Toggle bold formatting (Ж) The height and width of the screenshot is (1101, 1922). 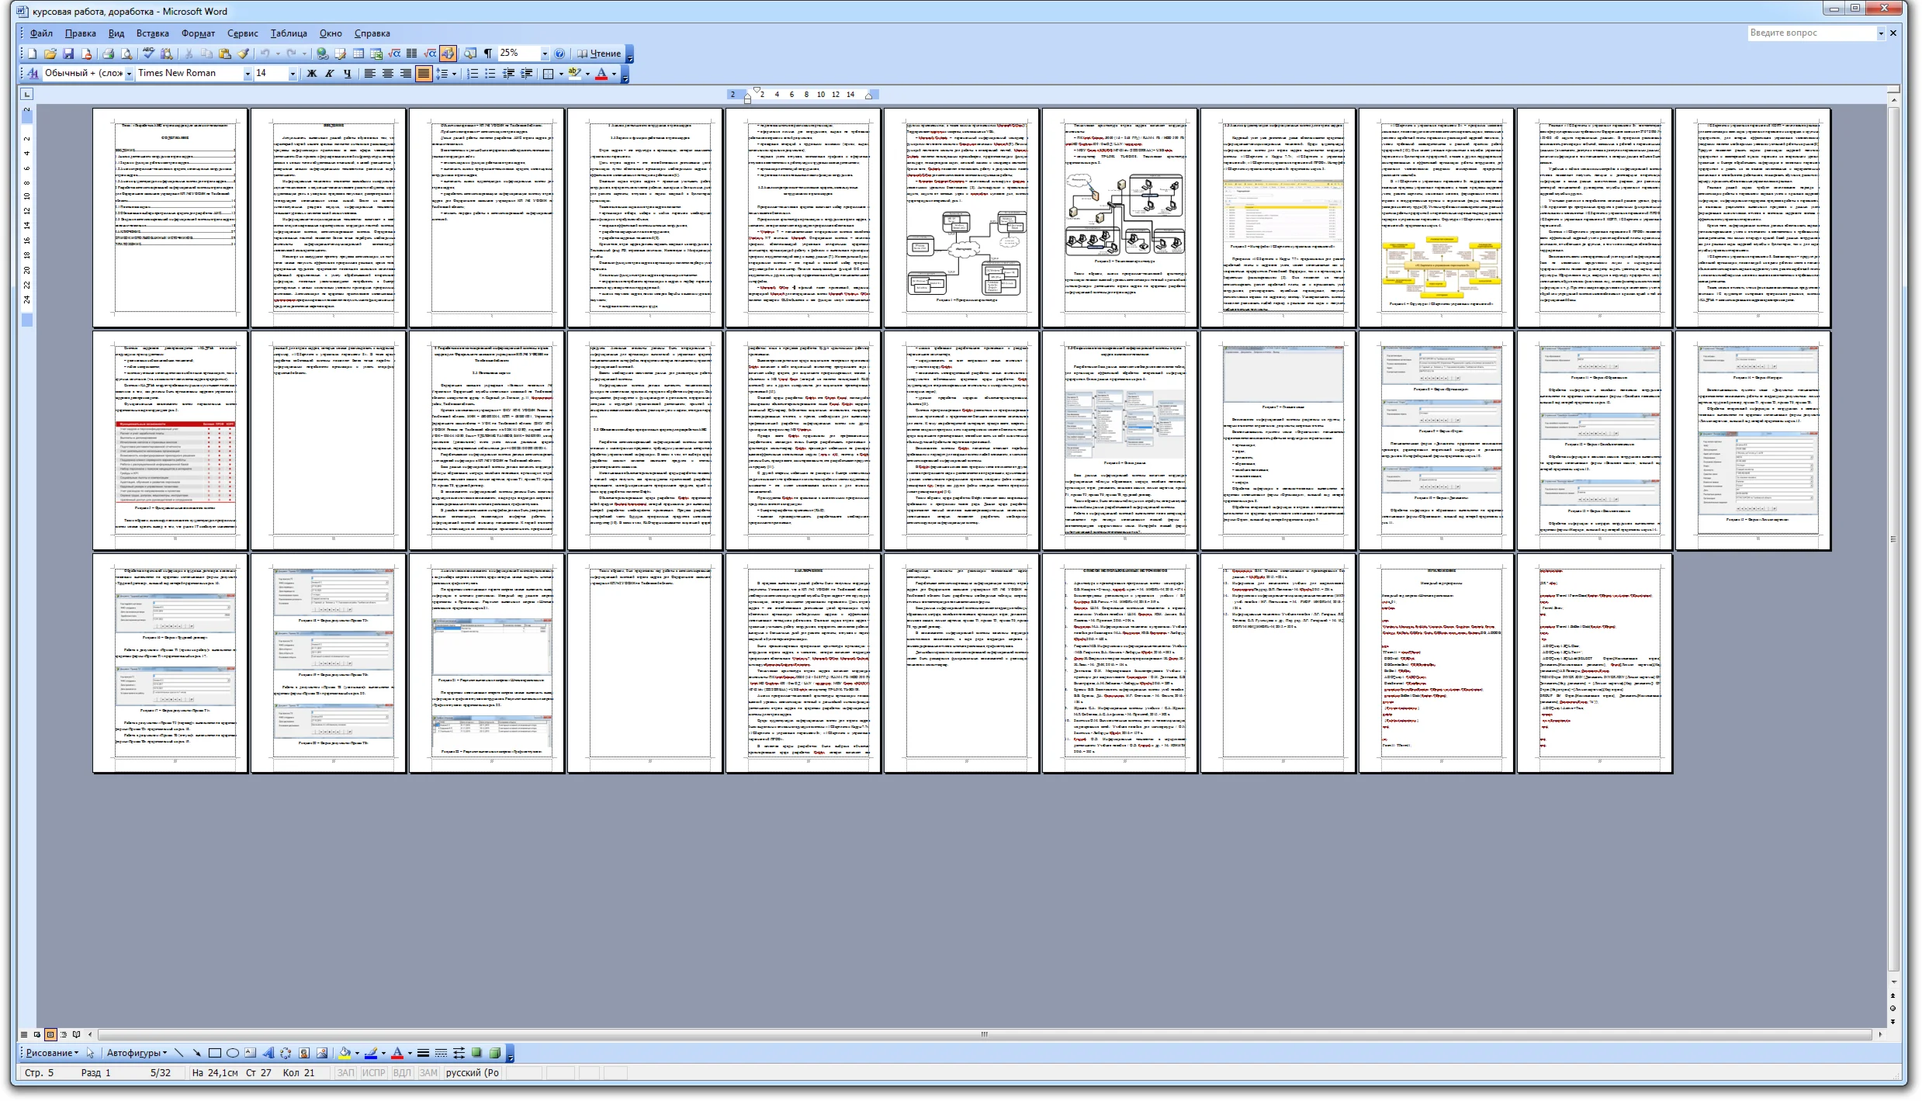[x=312, y=74]
